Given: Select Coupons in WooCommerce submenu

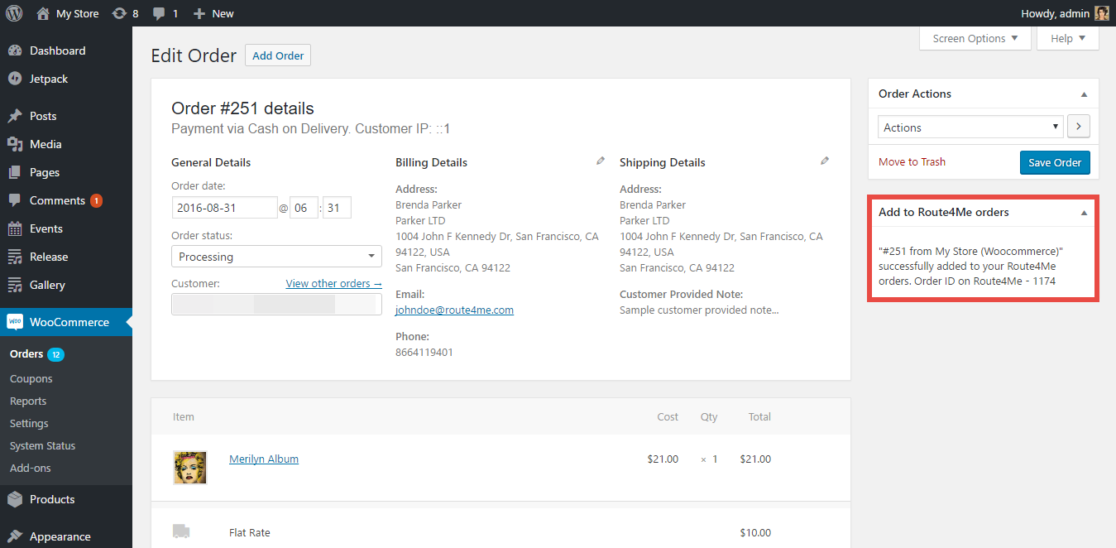Looking at the screenshot, I should pos(31,378).
